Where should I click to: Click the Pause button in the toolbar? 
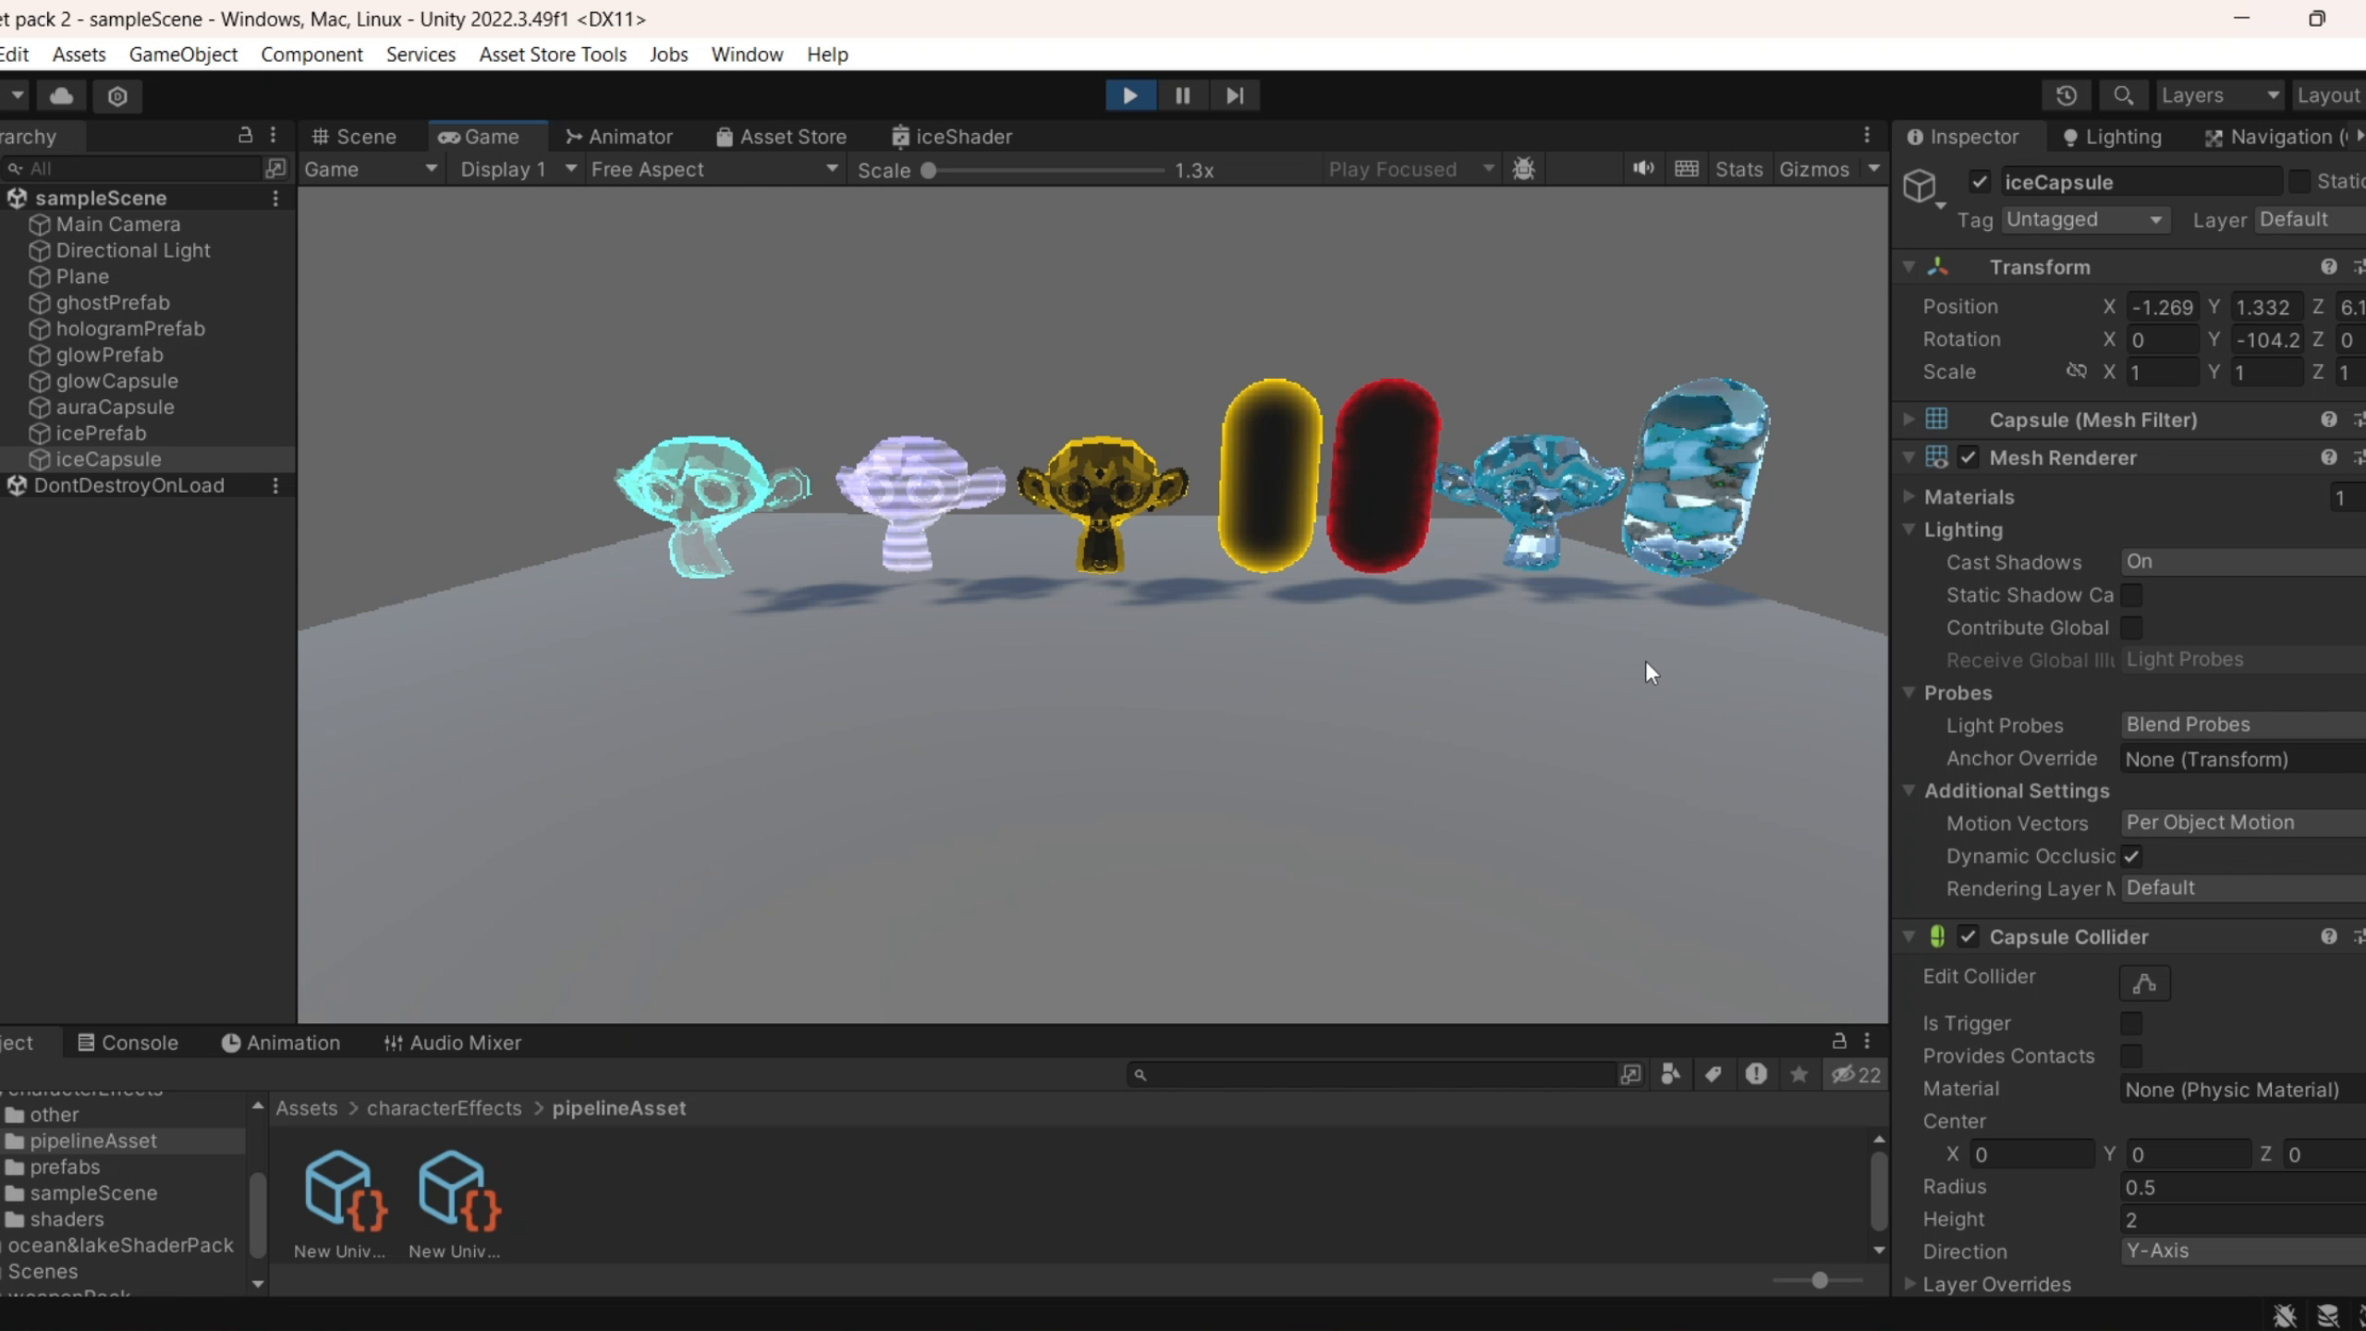tap(1182, 95)
